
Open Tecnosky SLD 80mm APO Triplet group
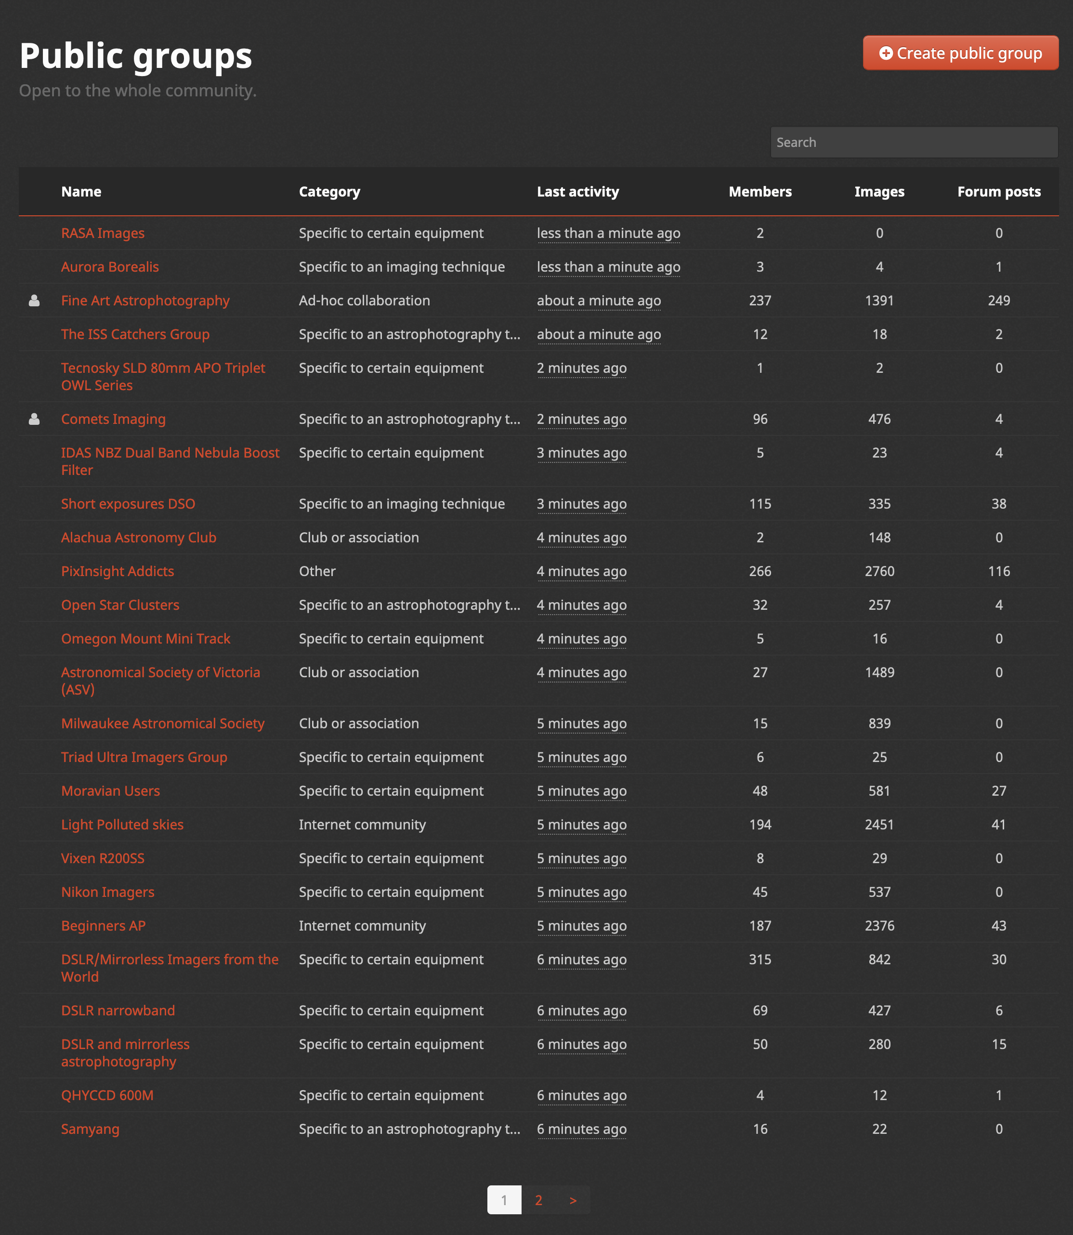pos(163,377)
